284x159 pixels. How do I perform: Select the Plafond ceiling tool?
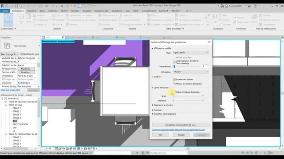[x=58, y=20]
